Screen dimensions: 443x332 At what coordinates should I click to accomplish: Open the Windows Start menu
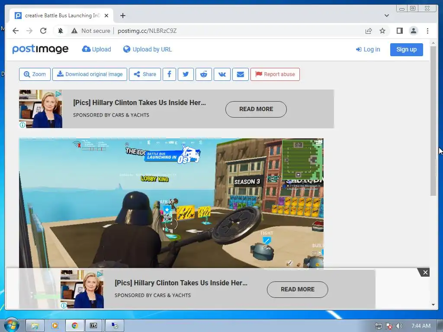click(x=11, y=325)
